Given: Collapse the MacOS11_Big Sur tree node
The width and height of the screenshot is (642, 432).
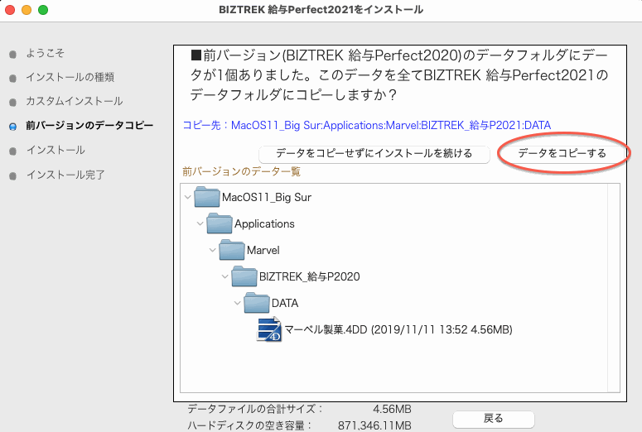Looking at the screenshot, I should [x=187, y=198].
